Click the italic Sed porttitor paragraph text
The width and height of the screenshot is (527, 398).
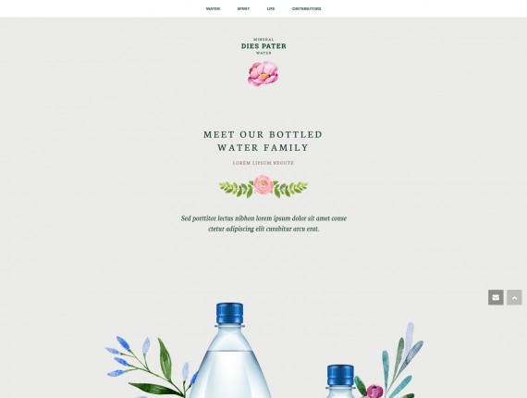pyautogui.click(x=263, y=223)
